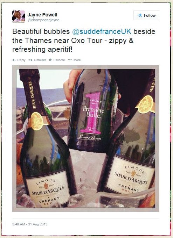The width and height of the screenshot is (173, 238).
Task: Click the tweet text about Beautiful bubbles
Action: 84,41
